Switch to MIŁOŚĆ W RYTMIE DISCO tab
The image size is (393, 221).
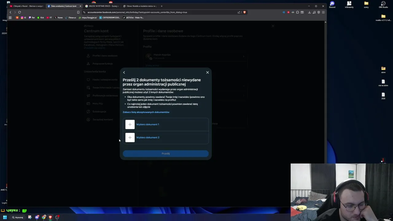[102, 6]
